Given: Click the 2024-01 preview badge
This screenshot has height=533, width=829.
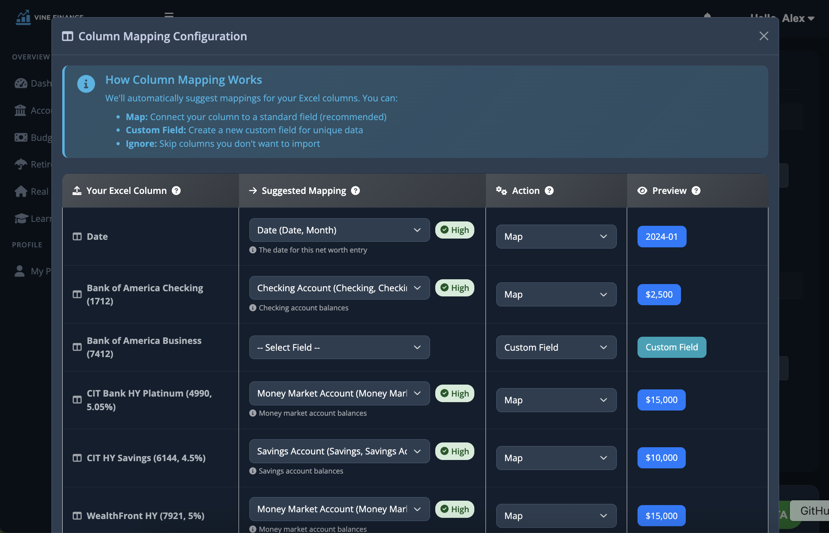Looking at the screenshot, I should pos(661,237).
